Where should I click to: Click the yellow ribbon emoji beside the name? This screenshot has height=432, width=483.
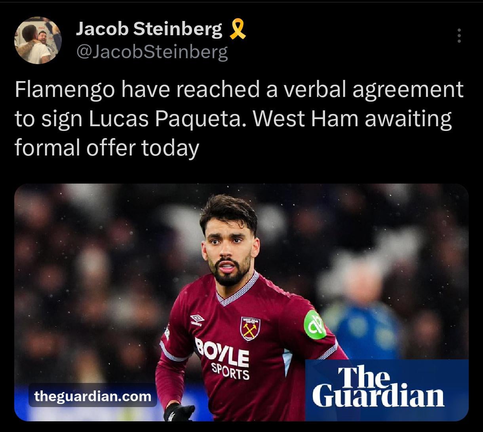pyautogui.click(x=238, y=30)
